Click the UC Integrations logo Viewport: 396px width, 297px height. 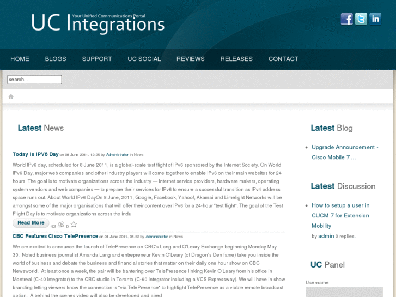point(98,23)
